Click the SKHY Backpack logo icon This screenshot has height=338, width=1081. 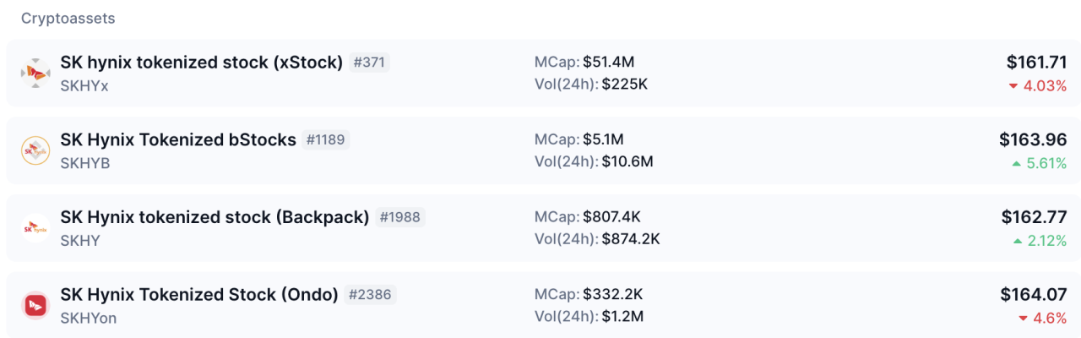35,228
